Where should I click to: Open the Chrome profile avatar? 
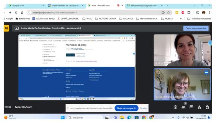tap(204, 13)
